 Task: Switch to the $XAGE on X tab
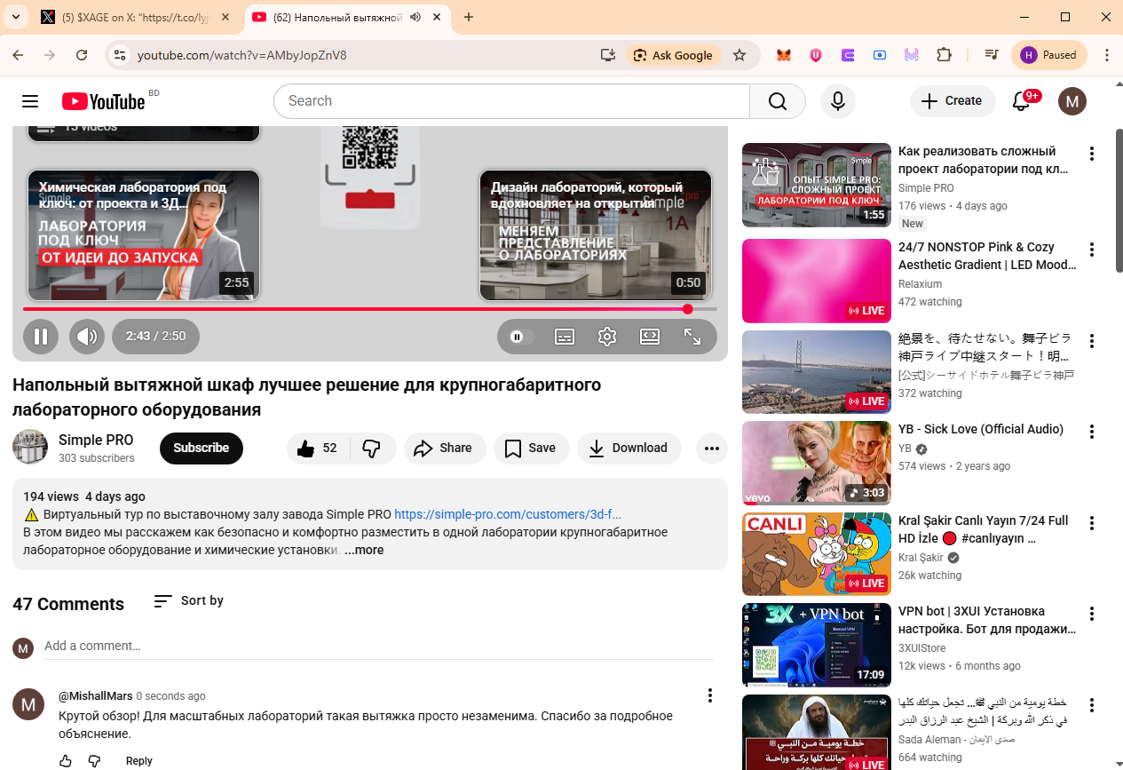coord(135,17)
